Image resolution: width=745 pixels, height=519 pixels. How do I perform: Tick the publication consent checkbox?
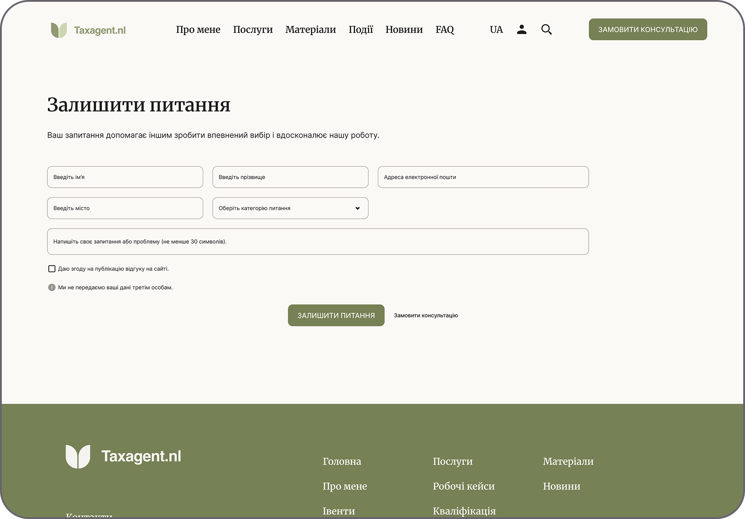click(x=52, y=269)
